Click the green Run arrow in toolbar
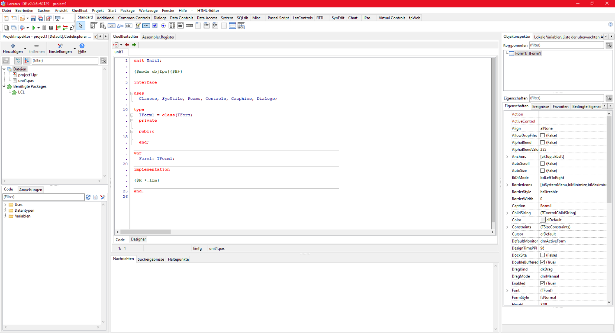 [34, 28]
